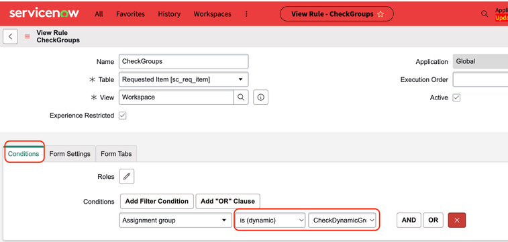Click the View Rule CheckGroups header text
Screen dimensions: 508x242
pos(58,36)
